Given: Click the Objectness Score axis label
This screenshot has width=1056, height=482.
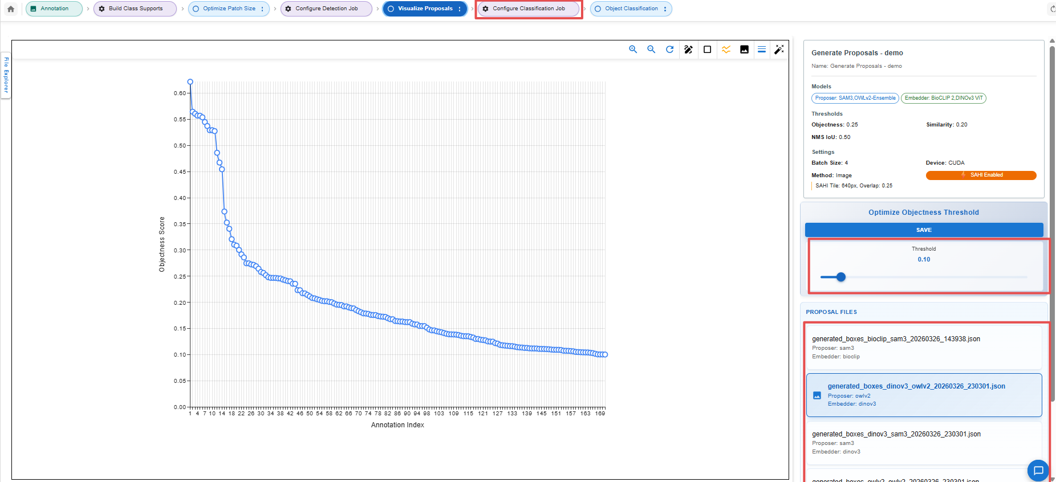Looking at the screenshot, I should [x=162, y=244].
